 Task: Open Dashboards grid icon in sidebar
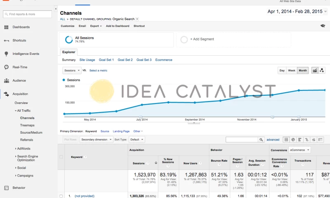click(x=6, y=27)
